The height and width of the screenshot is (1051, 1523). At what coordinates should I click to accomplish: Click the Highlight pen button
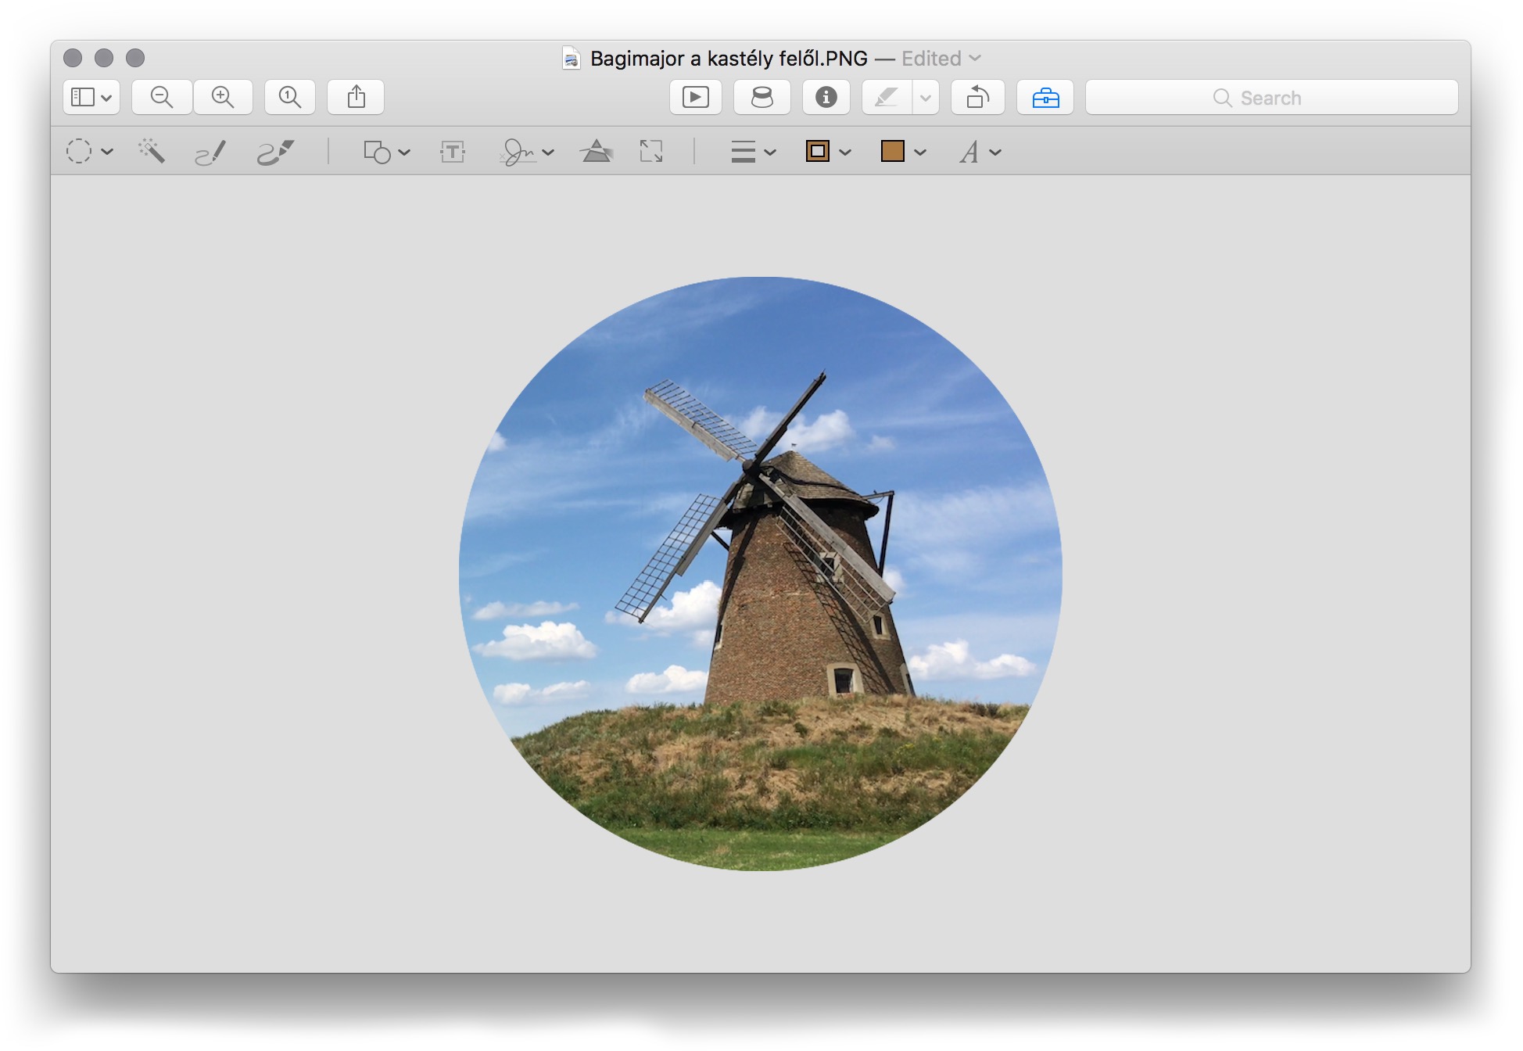point(887,97)
